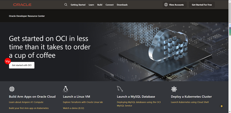
Task: Click the View Accounts button
Action: (175, 5)
